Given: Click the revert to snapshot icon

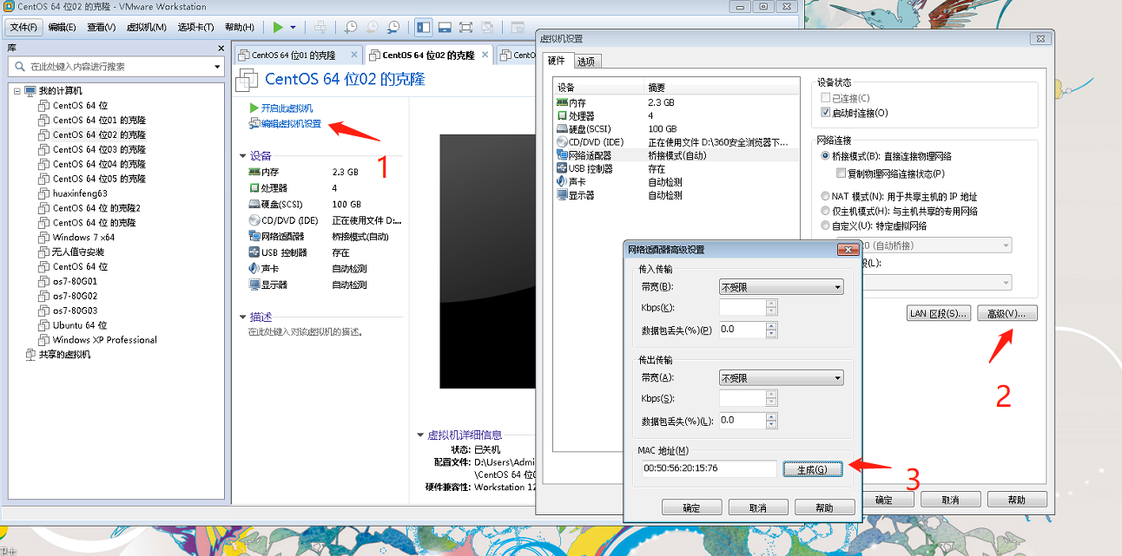Looking at the screenshot, I should click(x=373, y=27).
